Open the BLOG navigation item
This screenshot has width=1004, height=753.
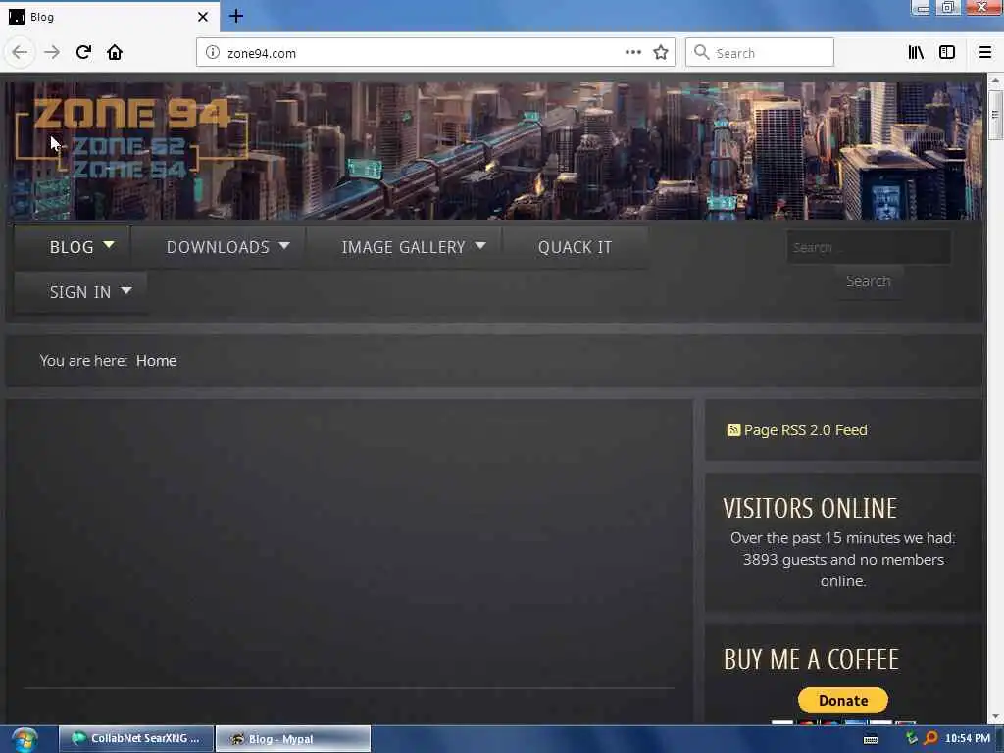click(72, 247)
